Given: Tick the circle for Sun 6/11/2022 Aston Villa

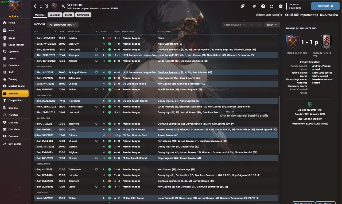Looking at the screenshot, I should [x=36, y=78].
